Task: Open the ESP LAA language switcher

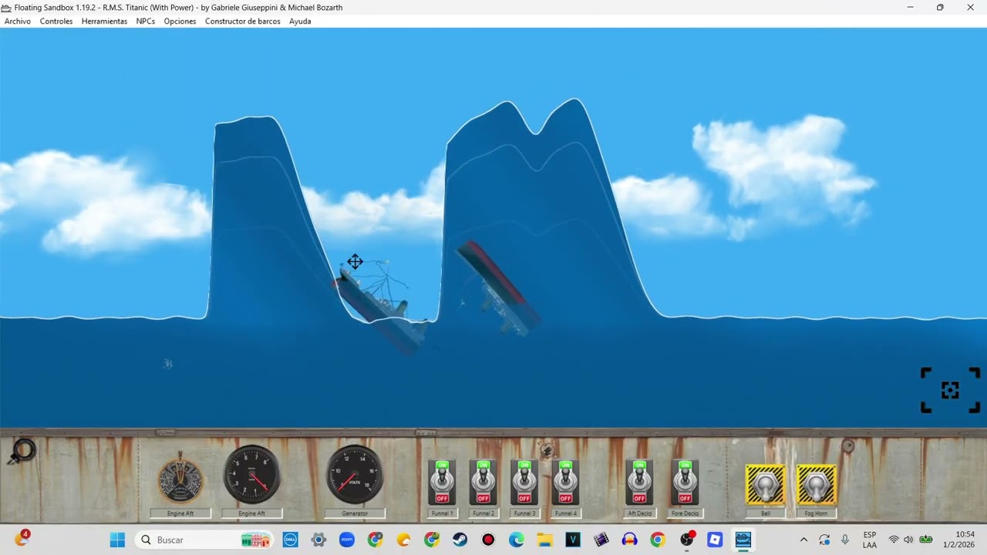Action: click(870, 540)
